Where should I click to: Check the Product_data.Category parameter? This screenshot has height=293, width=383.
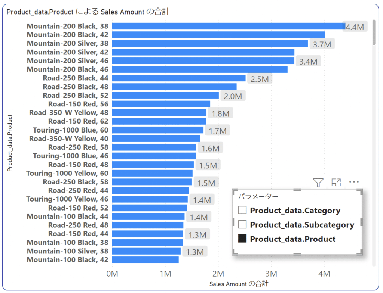(242, 210)
